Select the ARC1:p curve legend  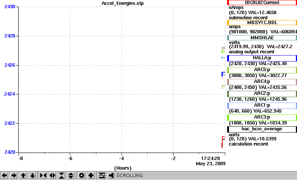[262, 106]
